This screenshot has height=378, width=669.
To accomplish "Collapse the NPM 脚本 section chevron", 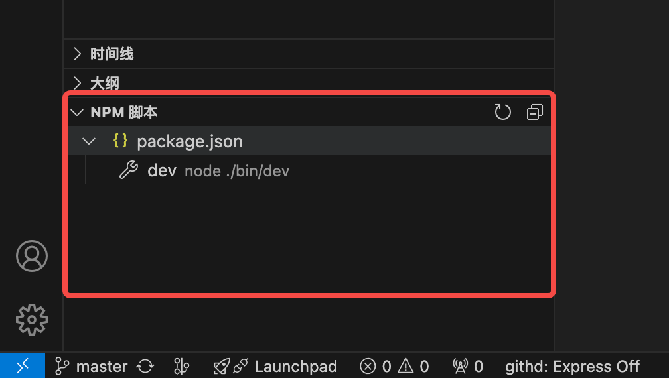I will (77, 112).
